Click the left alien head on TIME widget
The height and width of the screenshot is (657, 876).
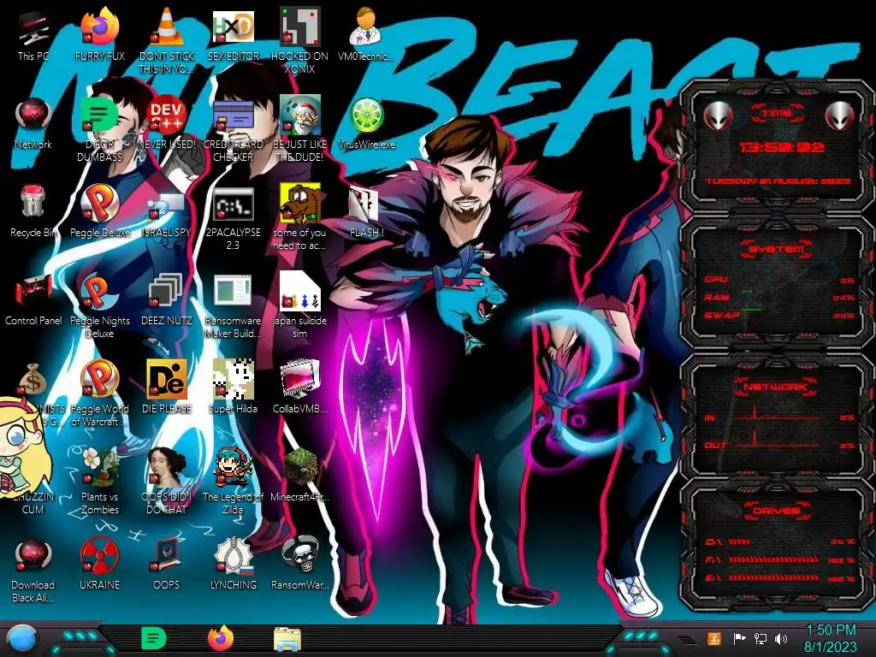click(719, 116)
